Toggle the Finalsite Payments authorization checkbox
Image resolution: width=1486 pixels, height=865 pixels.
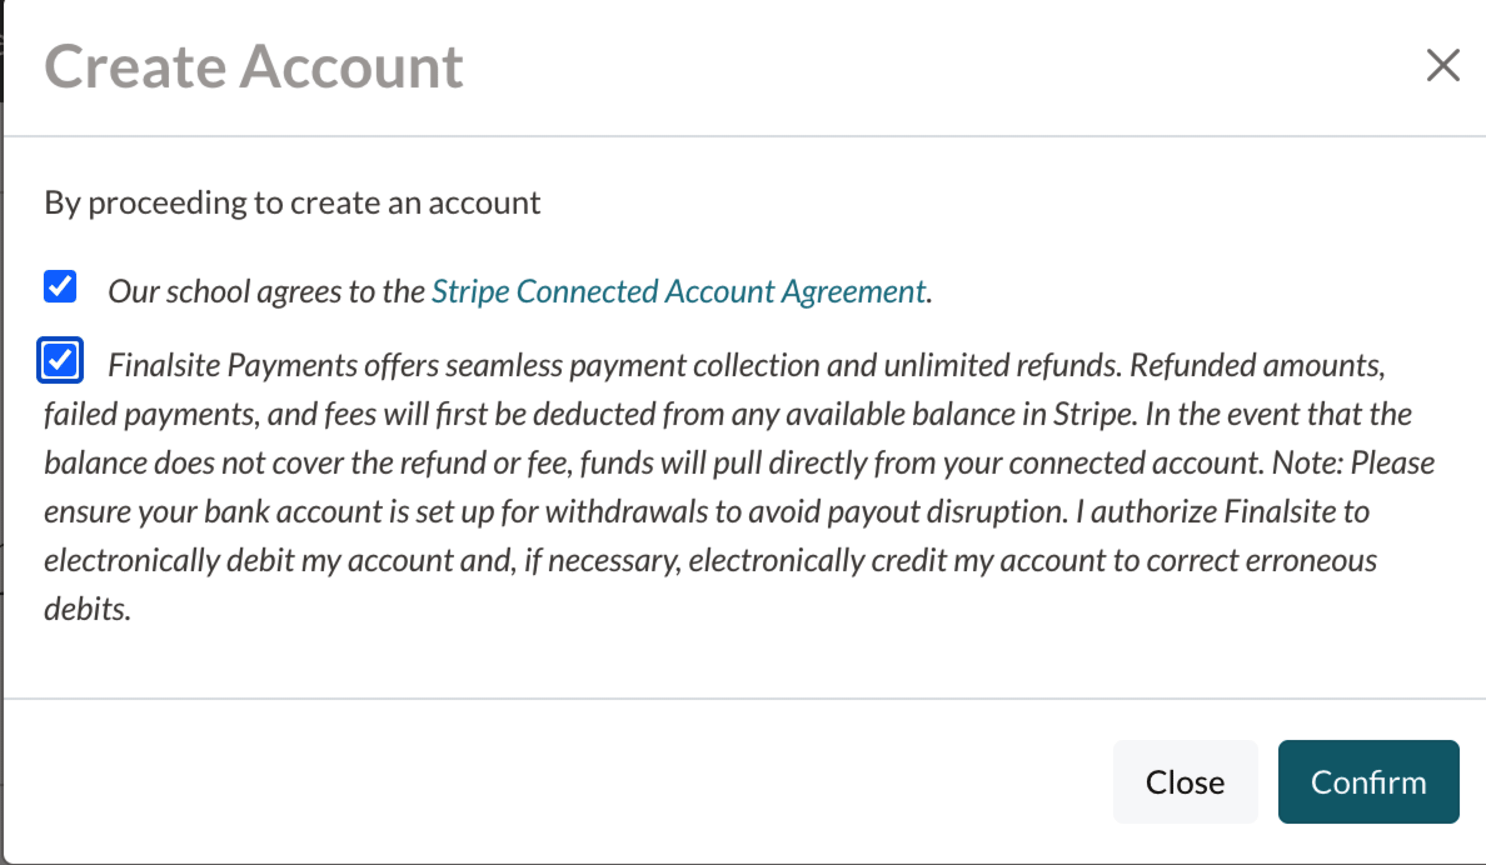click(60, 360)
